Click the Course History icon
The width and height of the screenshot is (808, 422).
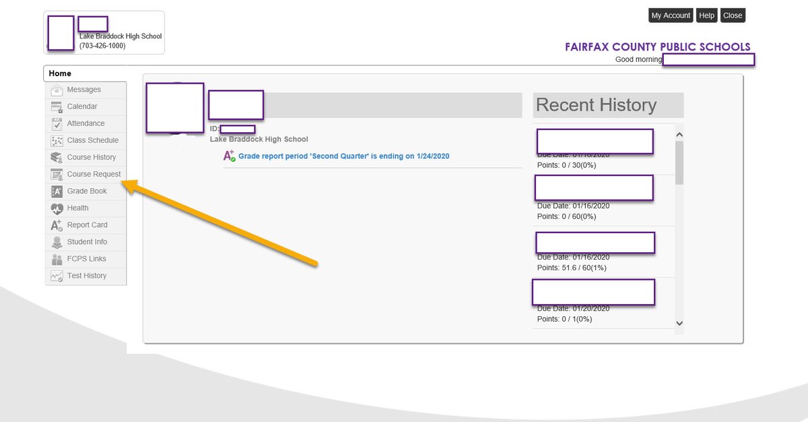[57, 158]
